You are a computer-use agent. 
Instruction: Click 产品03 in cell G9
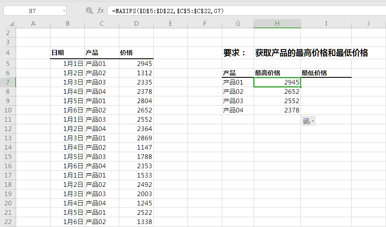click(238, 101)
